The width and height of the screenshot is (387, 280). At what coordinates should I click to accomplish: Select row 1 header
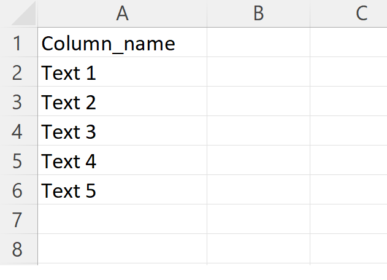pyautogui.click(x=17, y=44)
